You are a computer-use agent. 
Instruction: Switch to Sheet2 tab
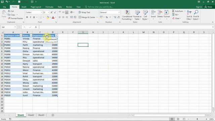[31, 115]
